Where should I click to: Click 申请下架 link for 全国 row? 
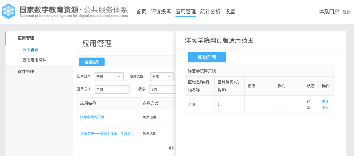[325, 104]
